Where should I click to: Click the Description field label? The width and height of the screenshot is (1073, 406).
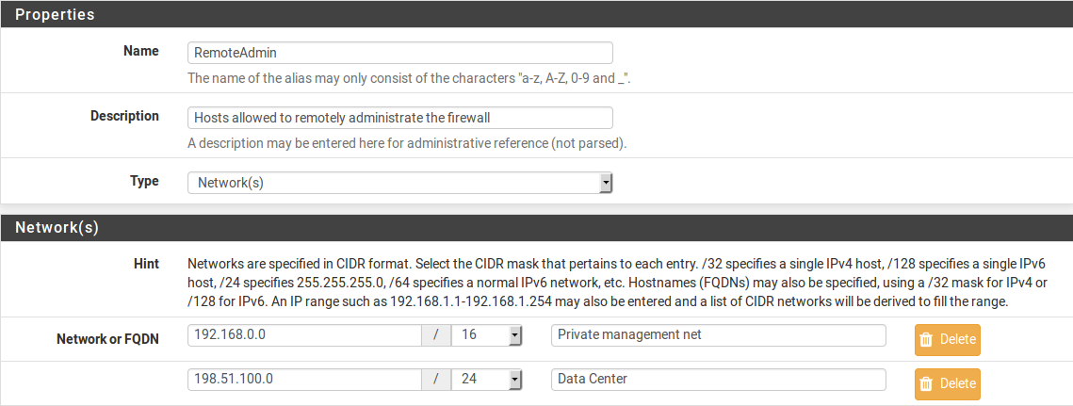pyautogui.click(x=124, y=117)
